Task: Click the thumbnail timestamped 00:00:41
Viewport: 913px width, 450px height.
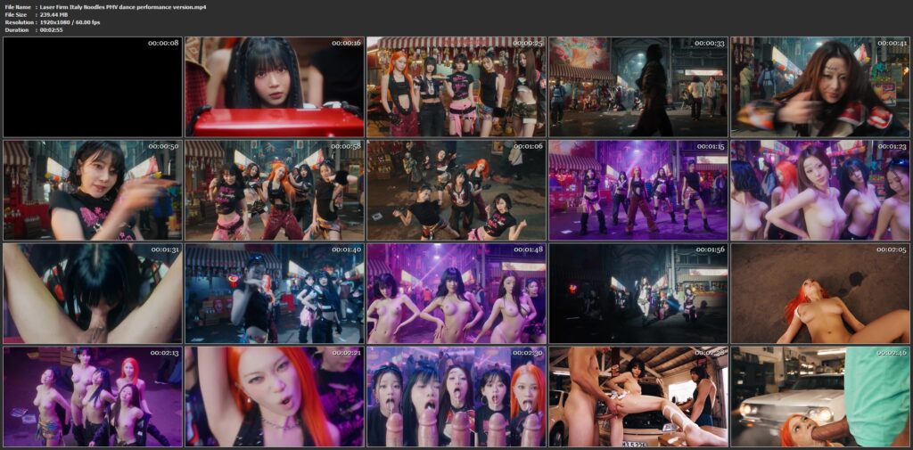Action: (x=819, y=86)
